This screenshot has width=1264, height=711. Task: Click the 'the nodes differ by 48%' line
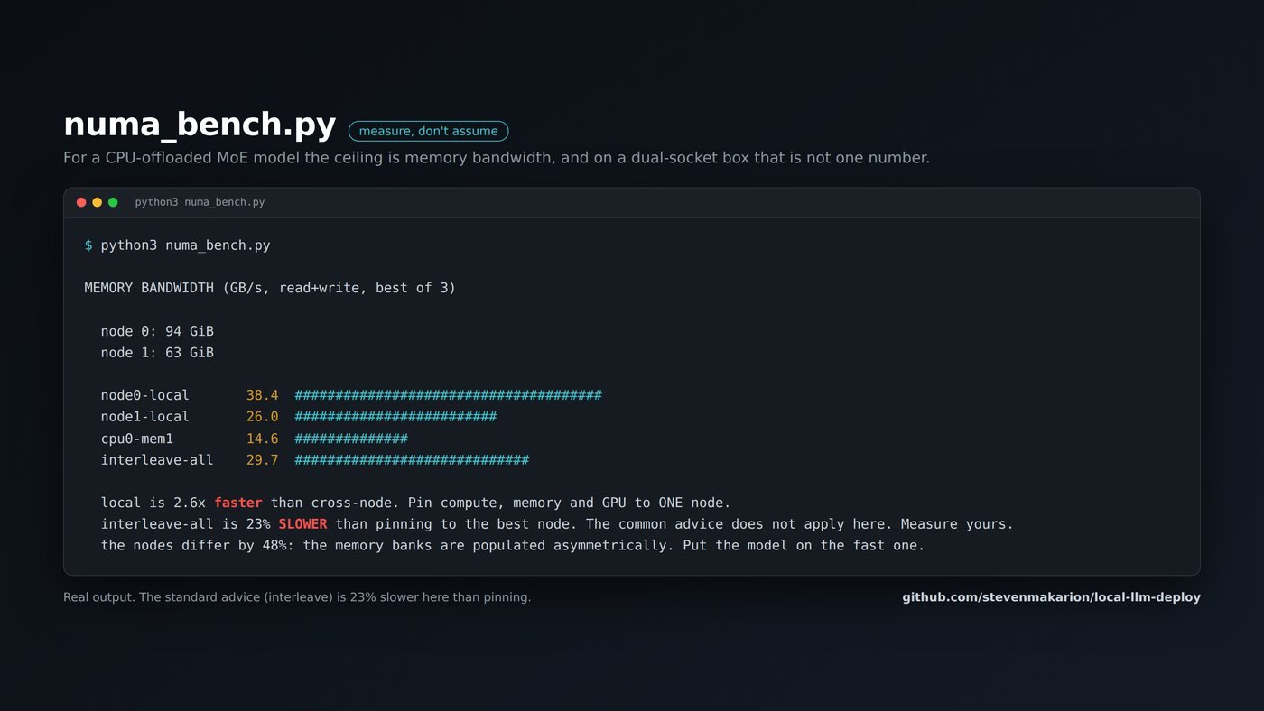[x=513, y=546]
